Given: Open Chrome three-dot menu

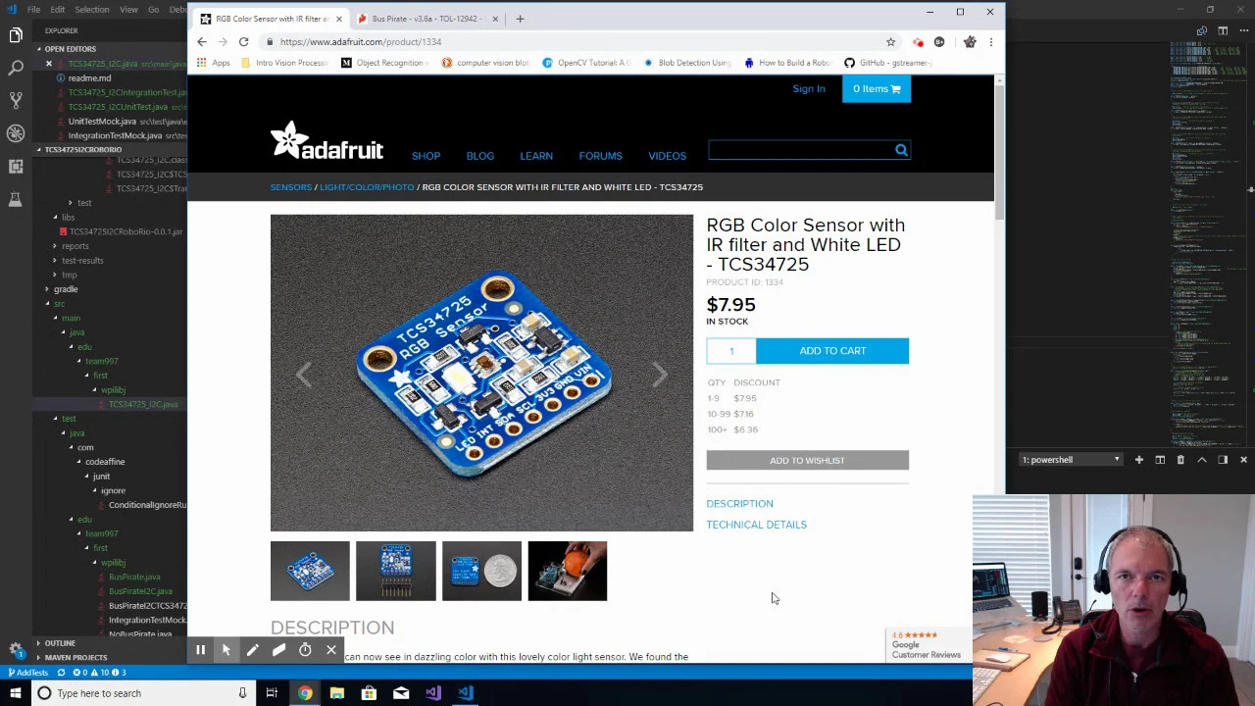Looking at the screenshot, I should point(990,42).
